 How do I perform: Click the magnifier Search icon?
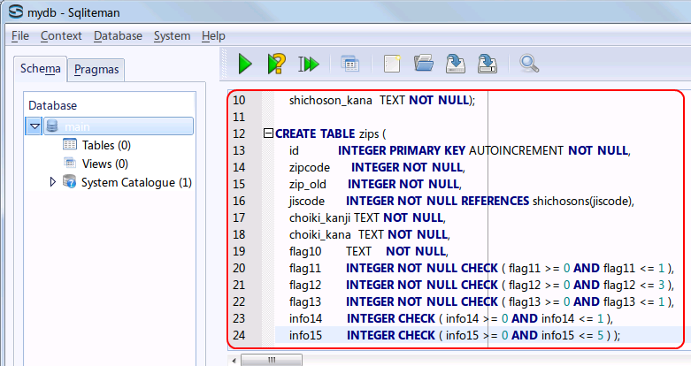pyautogui.click(x=529, y=64)
